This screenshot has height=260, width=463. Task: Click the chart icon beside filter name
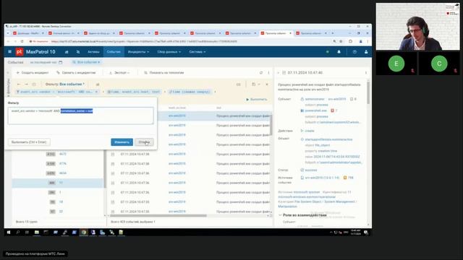98,84
